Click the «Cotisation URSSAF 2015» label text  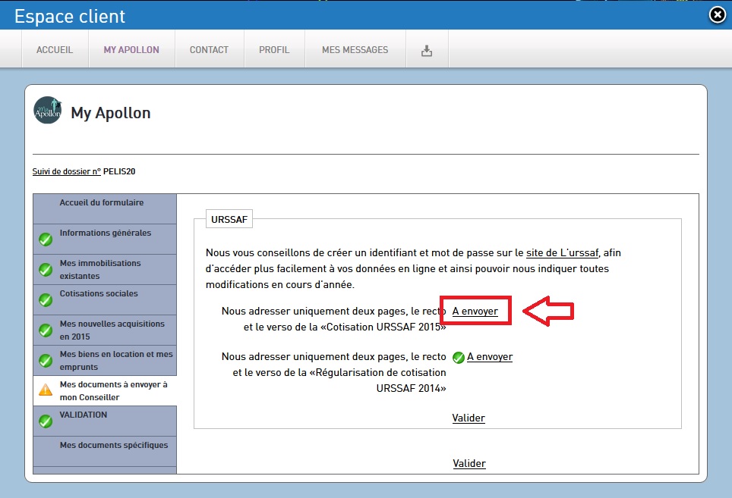[334, 319]
